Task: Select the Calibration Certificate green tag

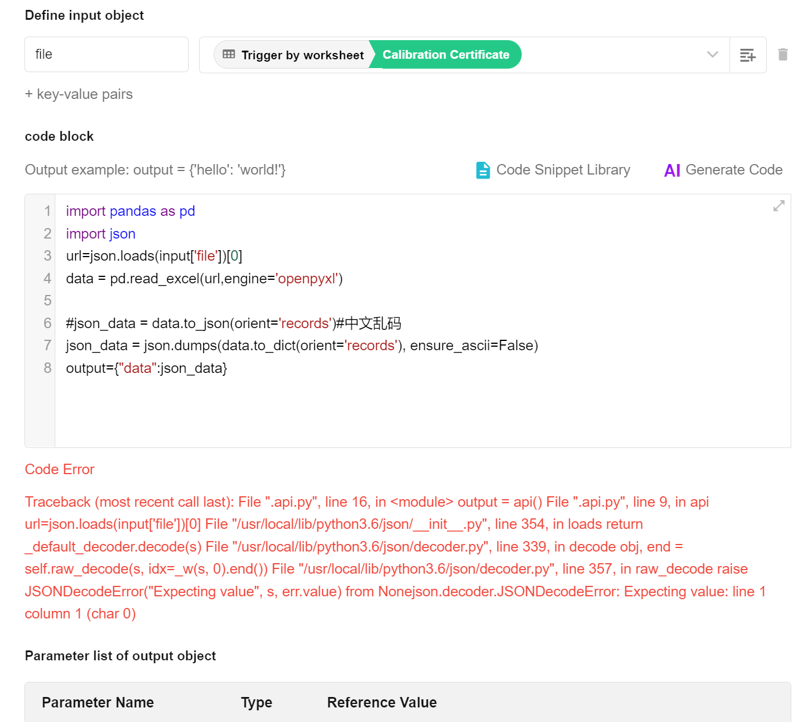Action: pos(445,55)
